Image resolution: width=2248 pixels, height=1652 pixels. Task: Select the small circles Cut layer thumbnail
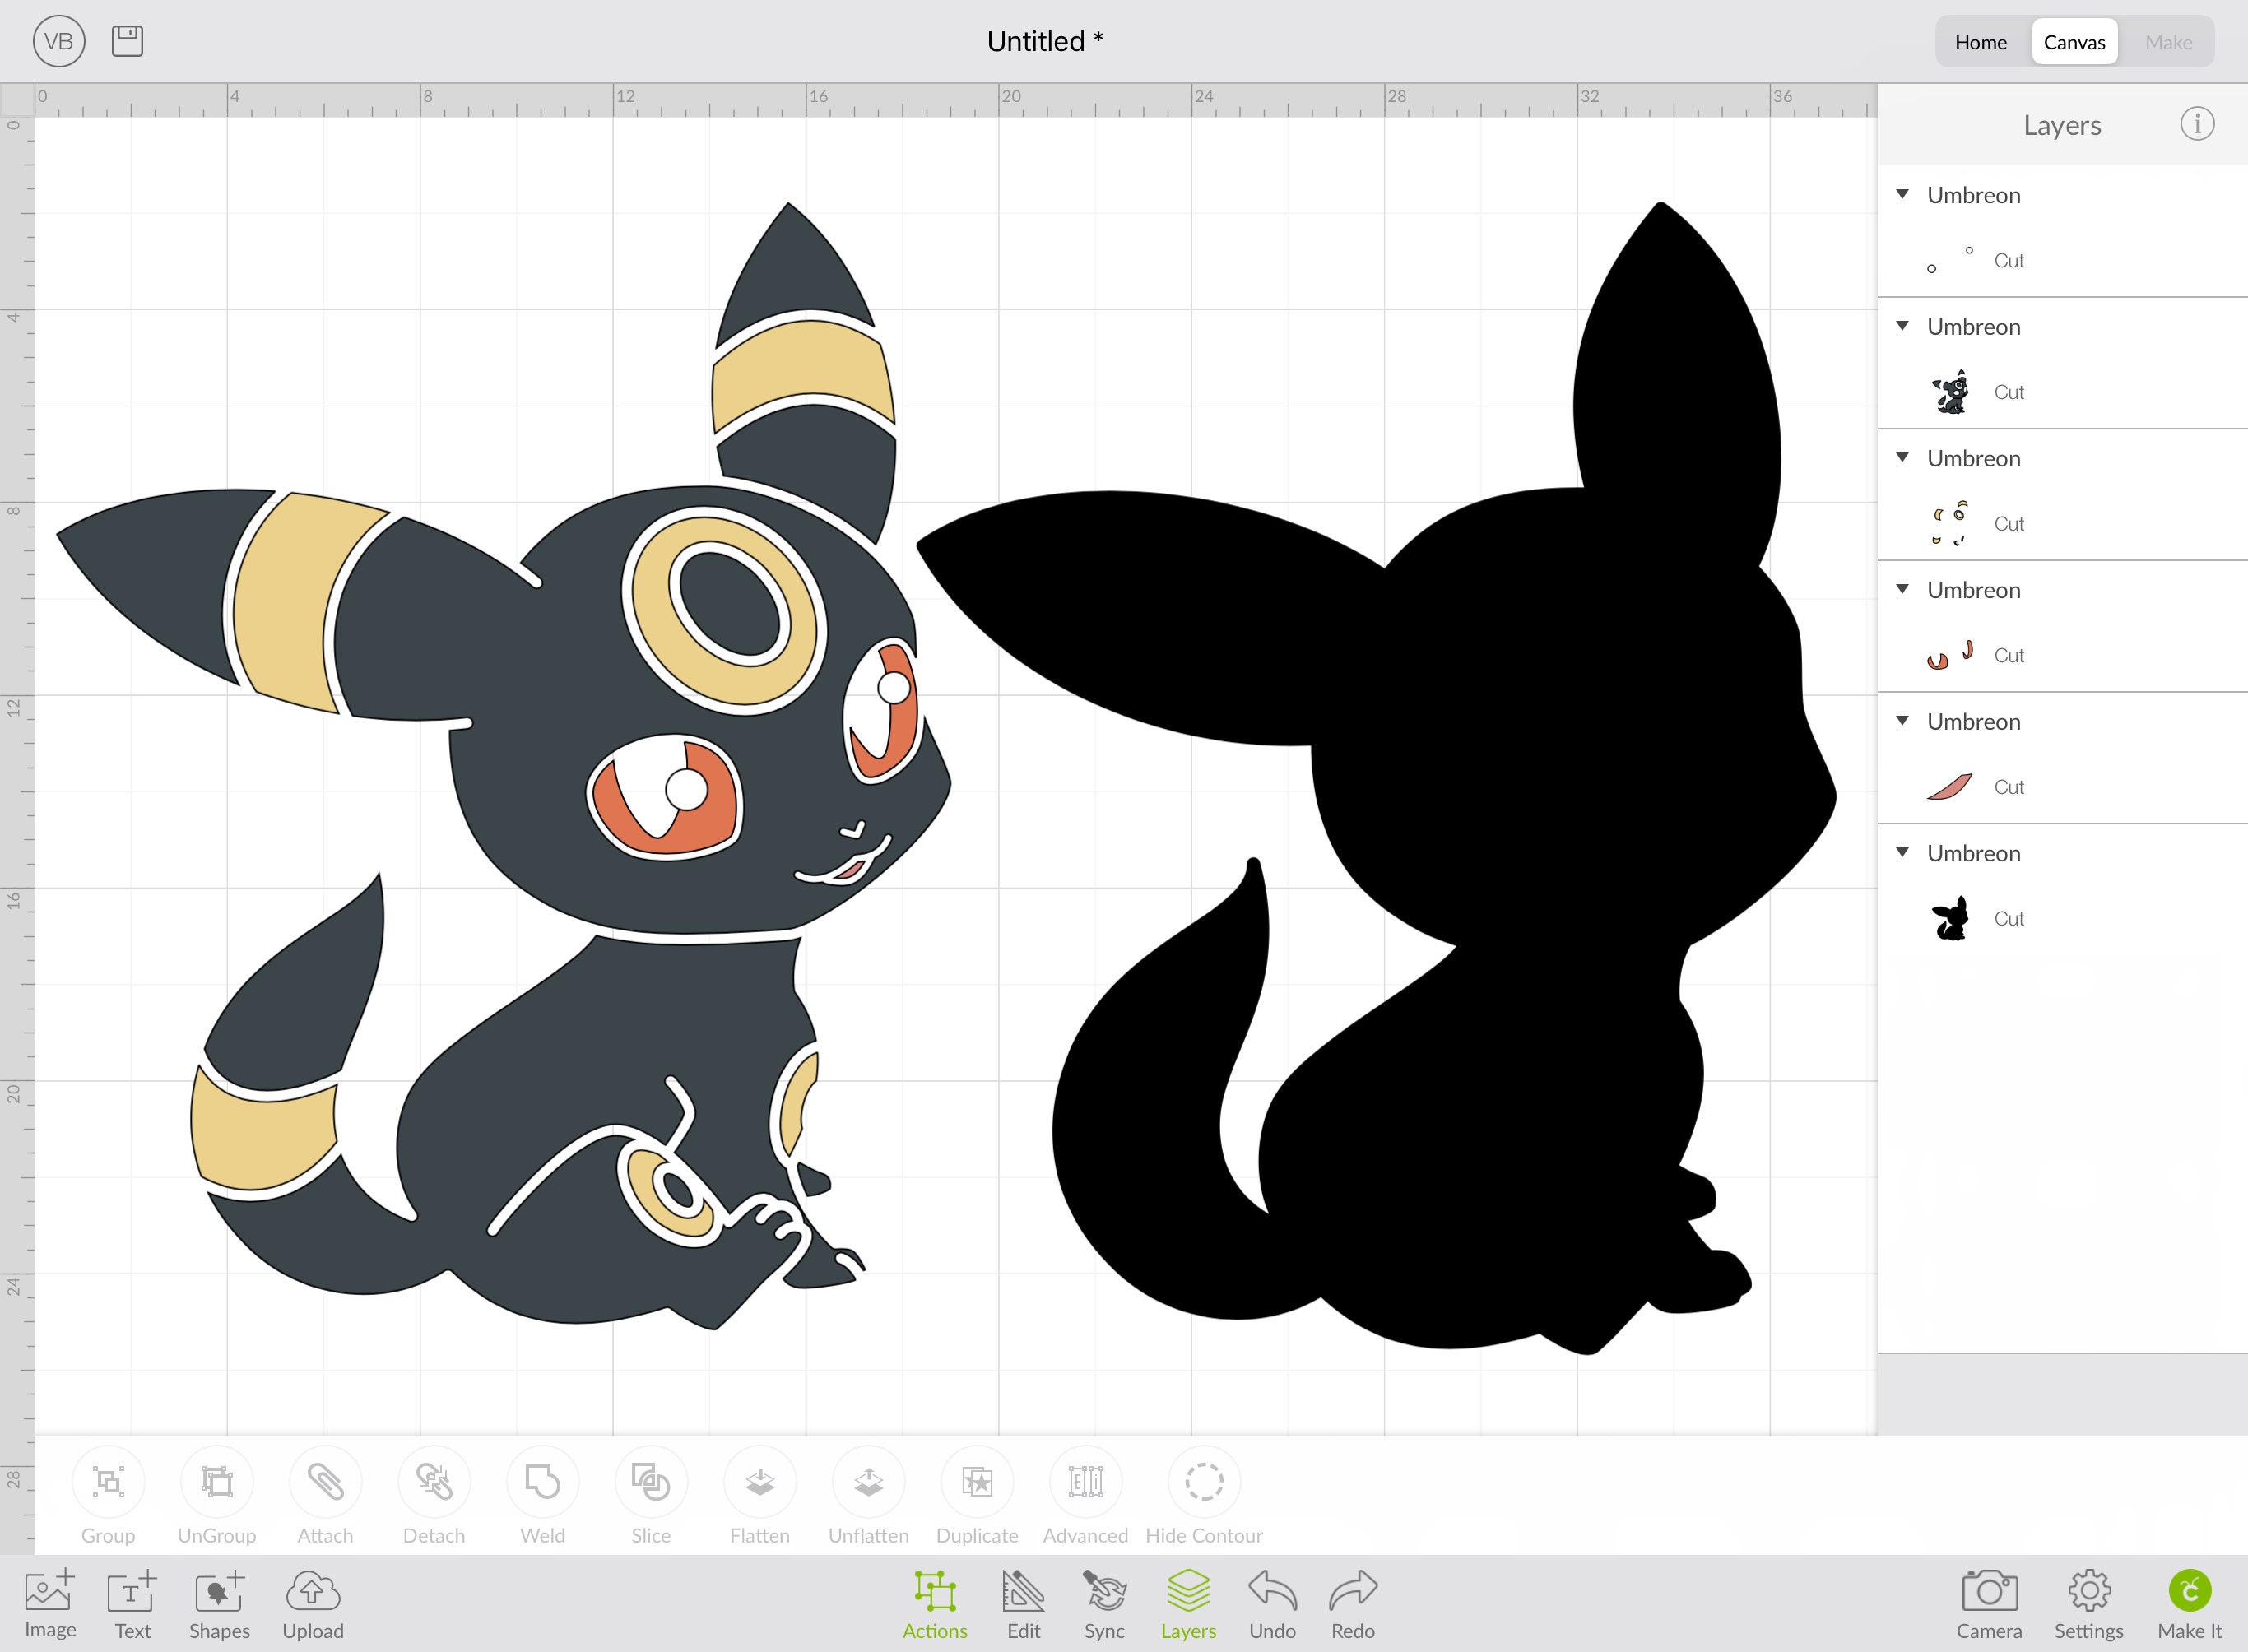(x=1950, y=260)
